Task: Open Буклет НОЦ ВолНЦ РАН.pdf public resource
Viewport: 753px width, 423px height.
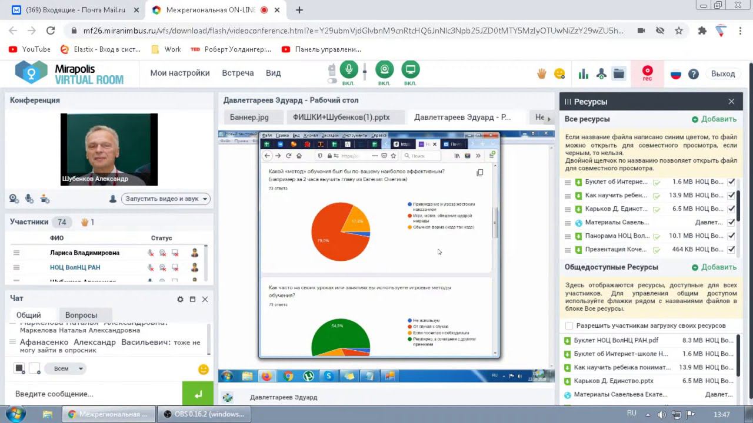Action: pyautogui.click(x=616, y=340)
